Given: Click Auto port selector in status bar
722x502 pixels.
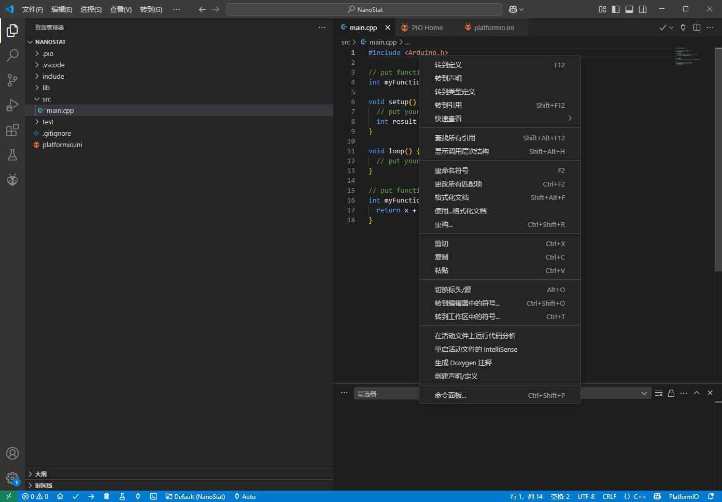Looking at the screenshot, I should coord(245,496).
